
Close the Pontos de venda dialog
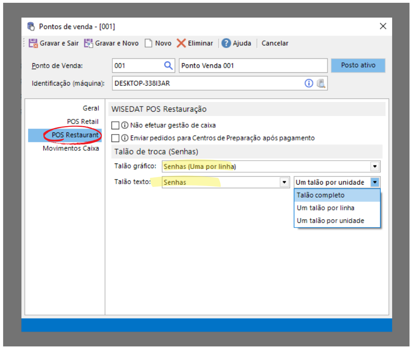click(x=383, y=26)
